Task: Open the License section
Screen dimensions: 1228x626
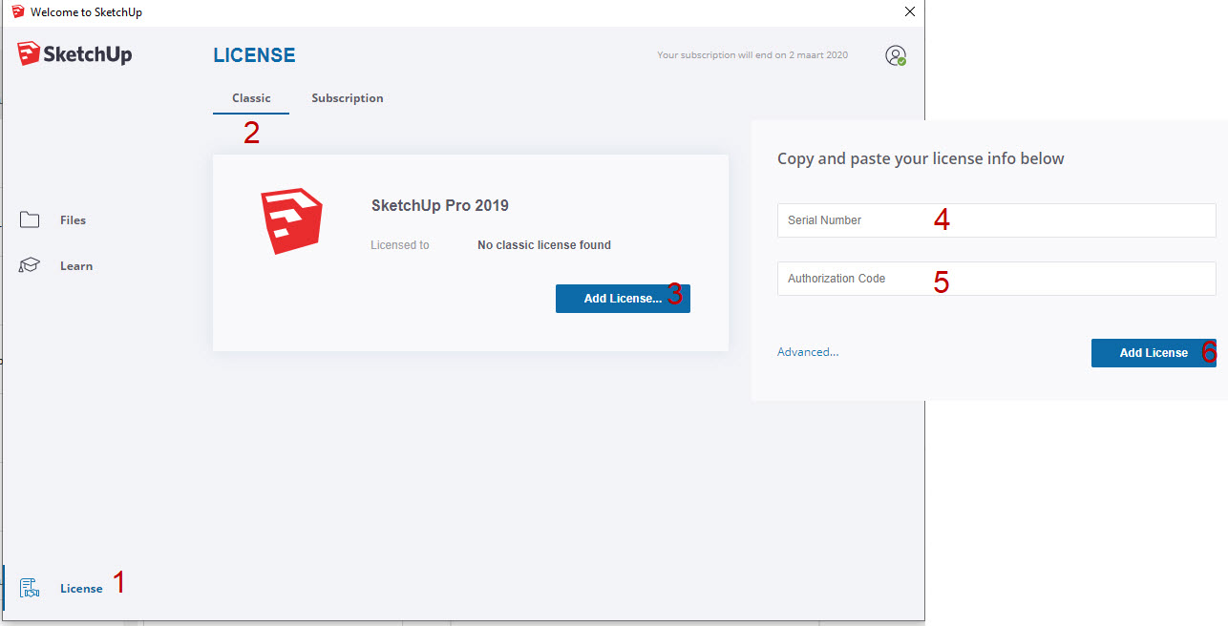Action: coord(81,588)
